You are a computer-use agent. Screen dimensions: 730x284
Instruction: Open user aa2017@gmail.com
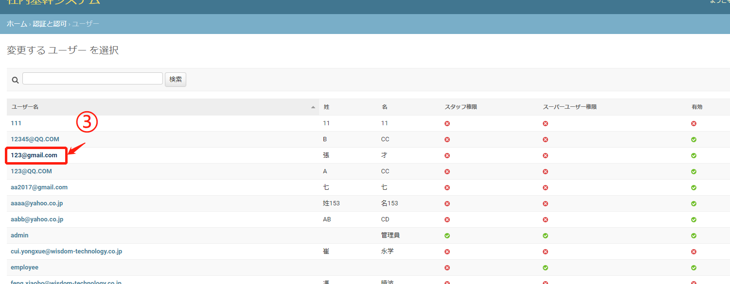point(39,187)
